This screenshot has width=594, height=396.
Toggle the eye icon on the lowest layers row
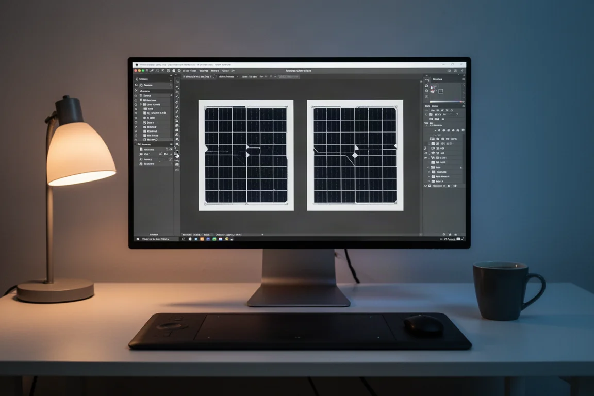[x=425, y=186]
